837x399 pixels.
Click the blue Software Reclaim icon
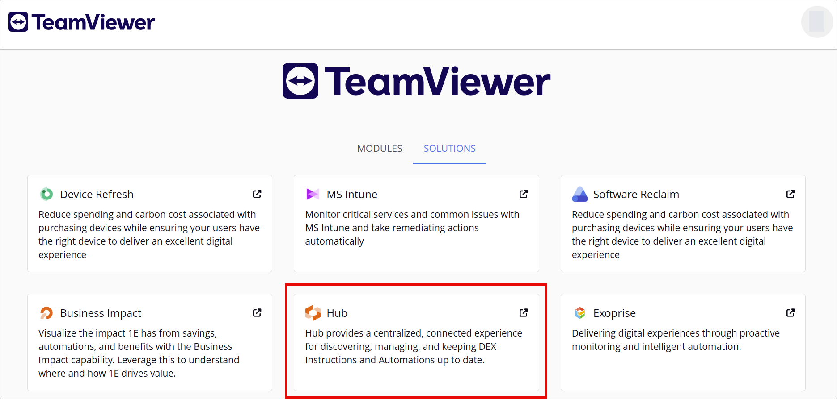pyautogui.click(x=579, y=194)
